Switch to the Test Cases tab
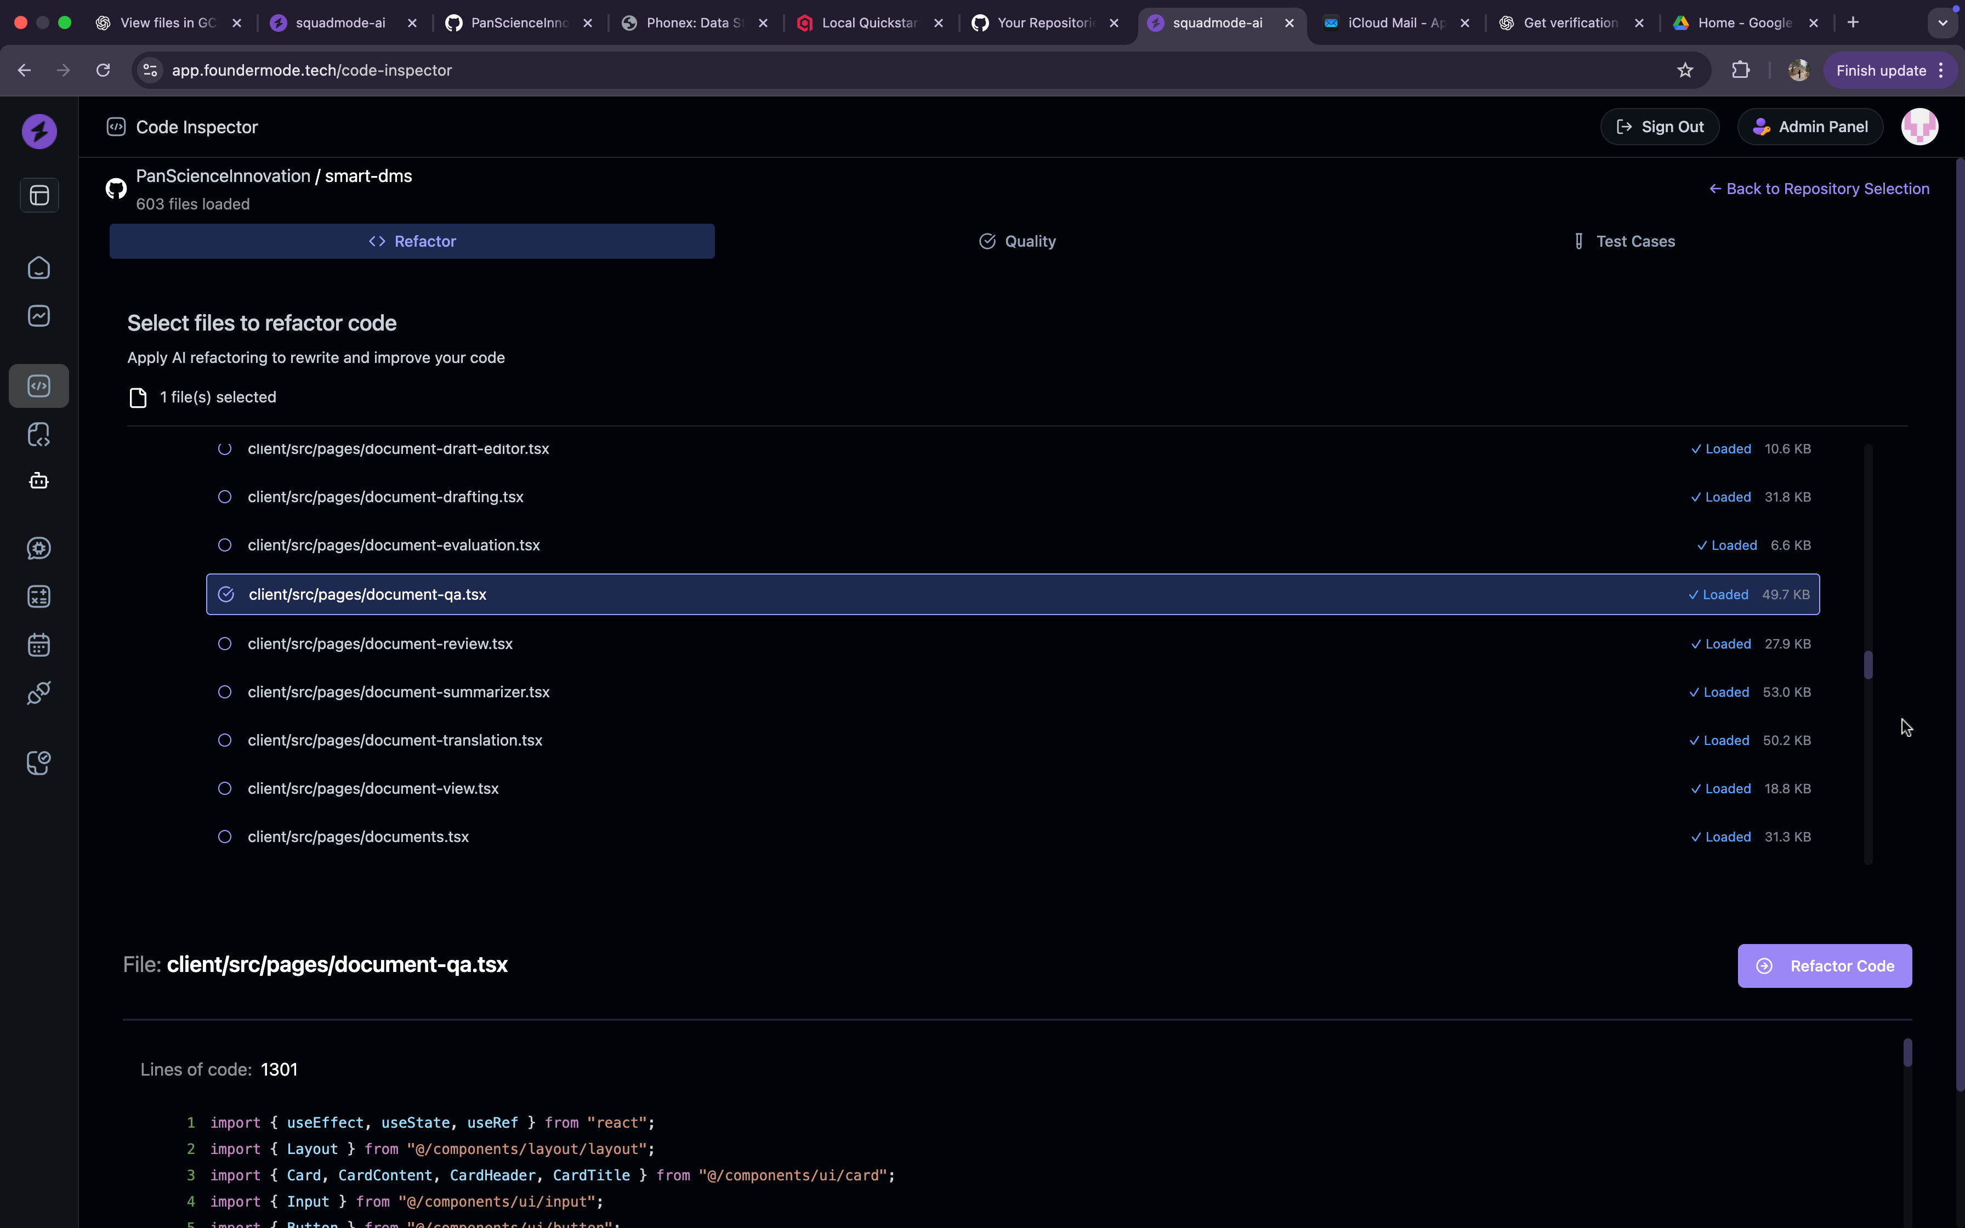 pos(1623,241)
